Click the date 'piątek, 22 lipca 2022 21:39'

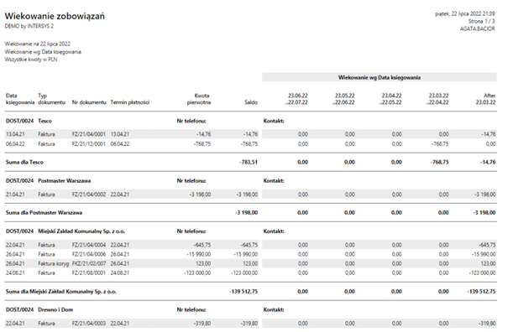tap(465, 13)
